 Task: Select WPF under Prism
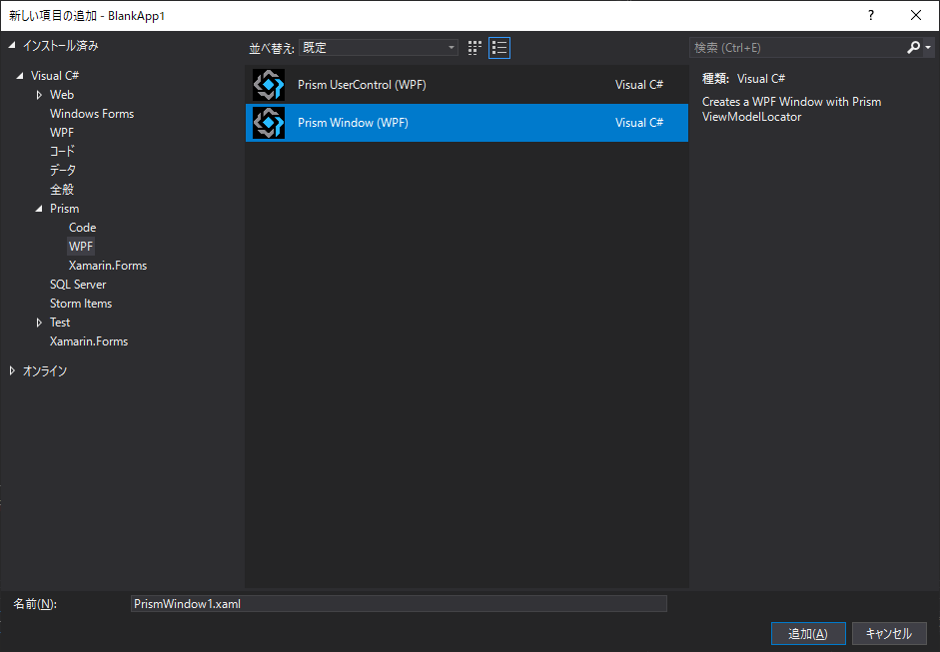point(81,247)
